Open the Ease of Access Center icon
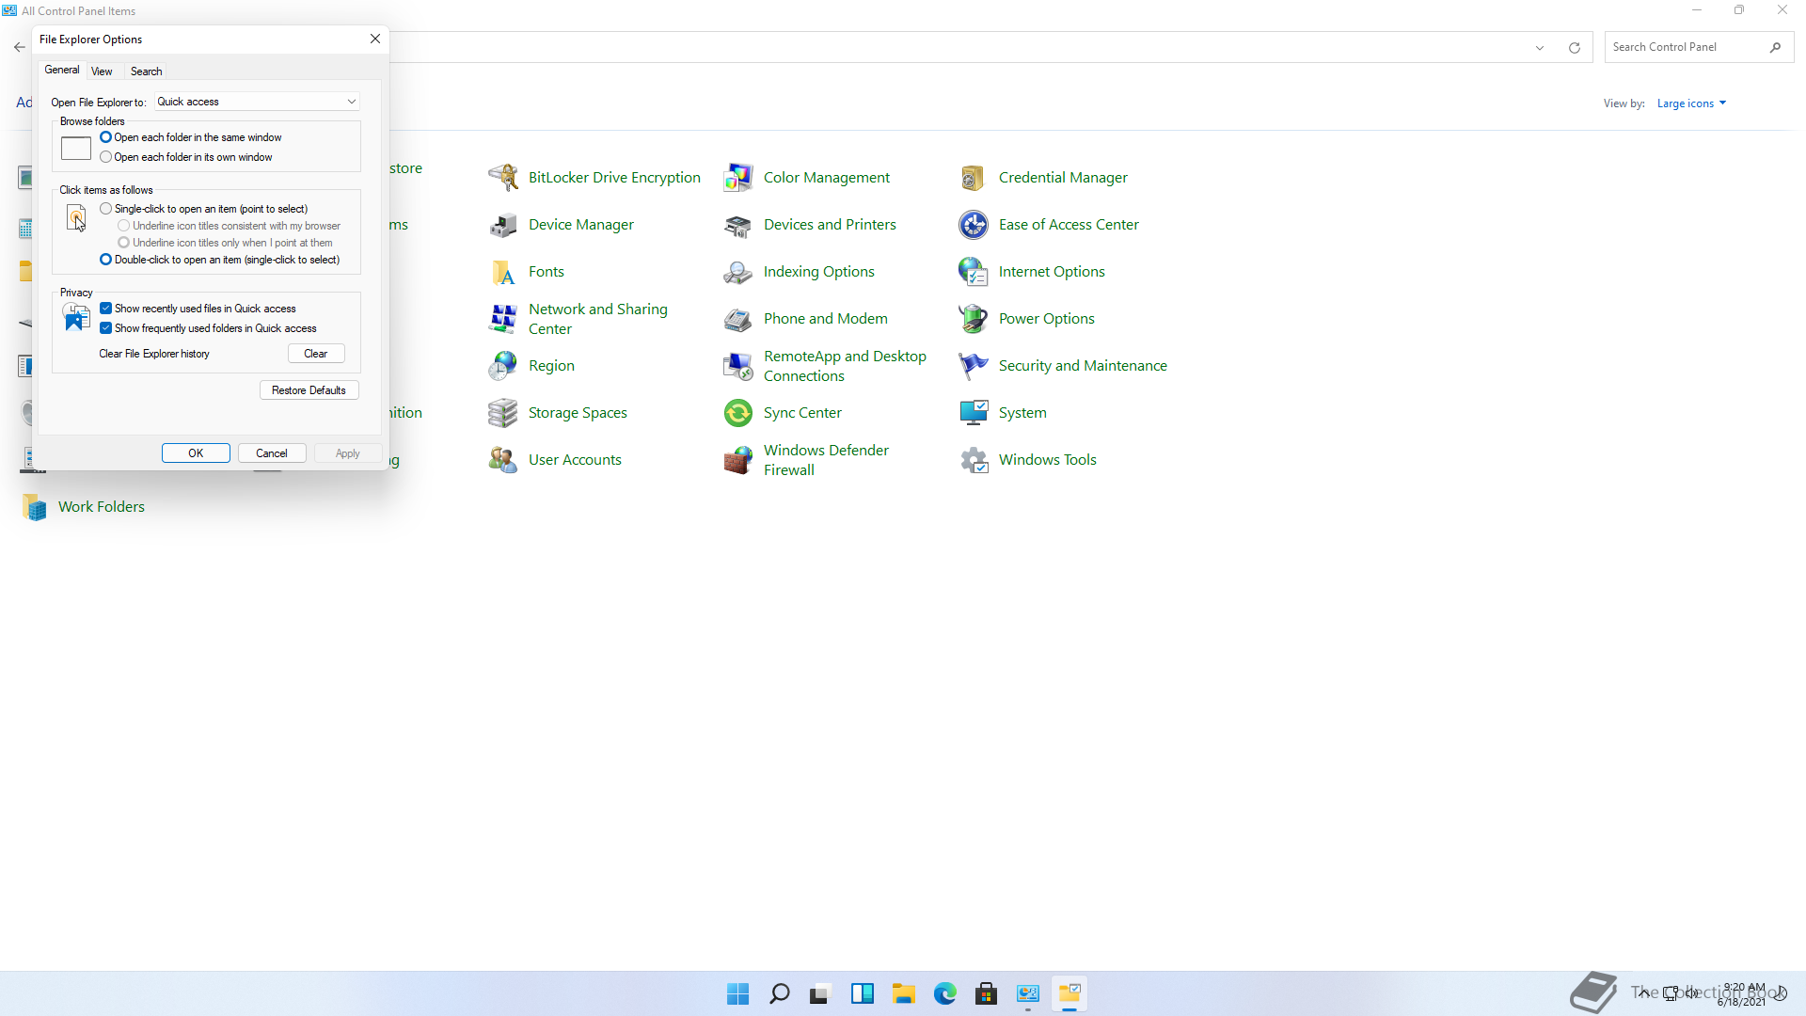The height and width of the screenshot is (1016, 1806). [x=974, y=224]
